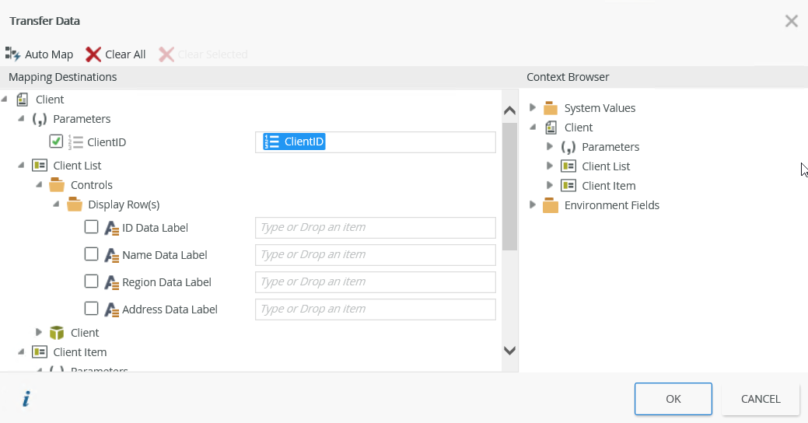Click the Auto Map icon
Screen dimensions: 808x423
point(12,54)
